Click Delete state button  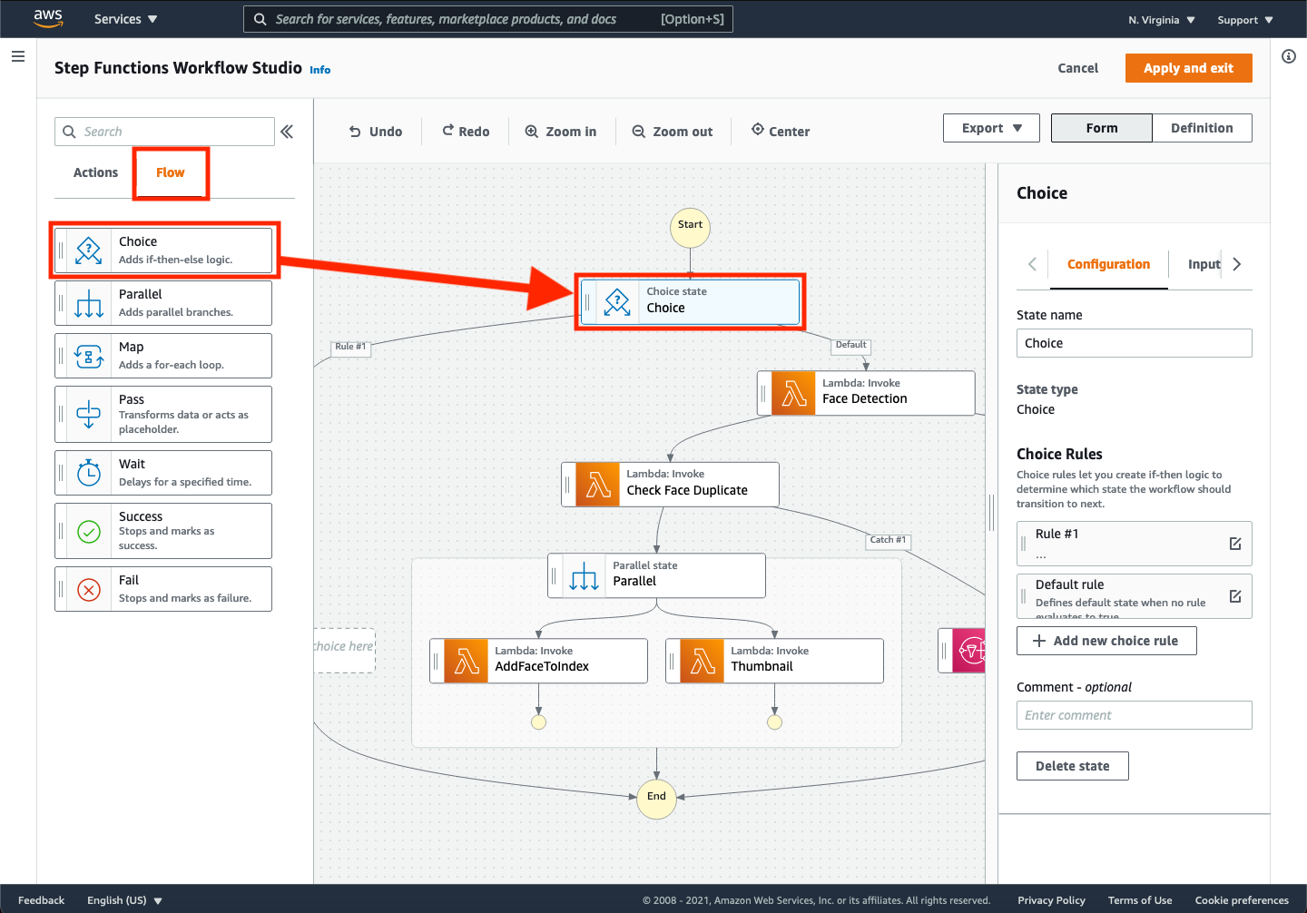pos(1072,766)
